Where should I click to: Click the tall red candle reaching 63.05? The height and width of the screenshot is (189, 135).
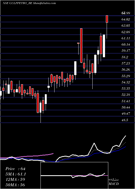[81, 45]
